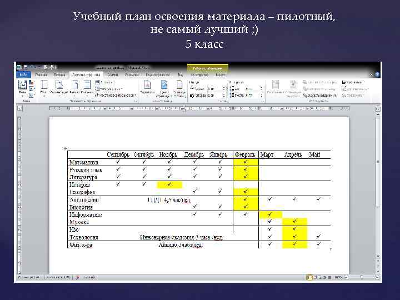The width and height of the screenshot is (400, 300).
Task: Open the Page Setup dialog launcher
Action: coord(136,101)
